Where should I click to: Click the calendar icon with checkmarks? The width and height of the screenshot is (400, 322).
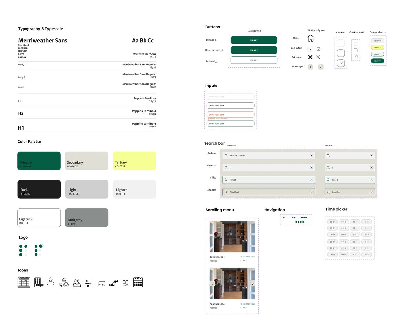click(24, 282)
